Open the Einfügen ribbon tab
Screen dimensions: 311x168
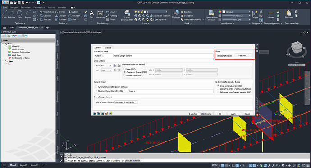tap(14, 7)
